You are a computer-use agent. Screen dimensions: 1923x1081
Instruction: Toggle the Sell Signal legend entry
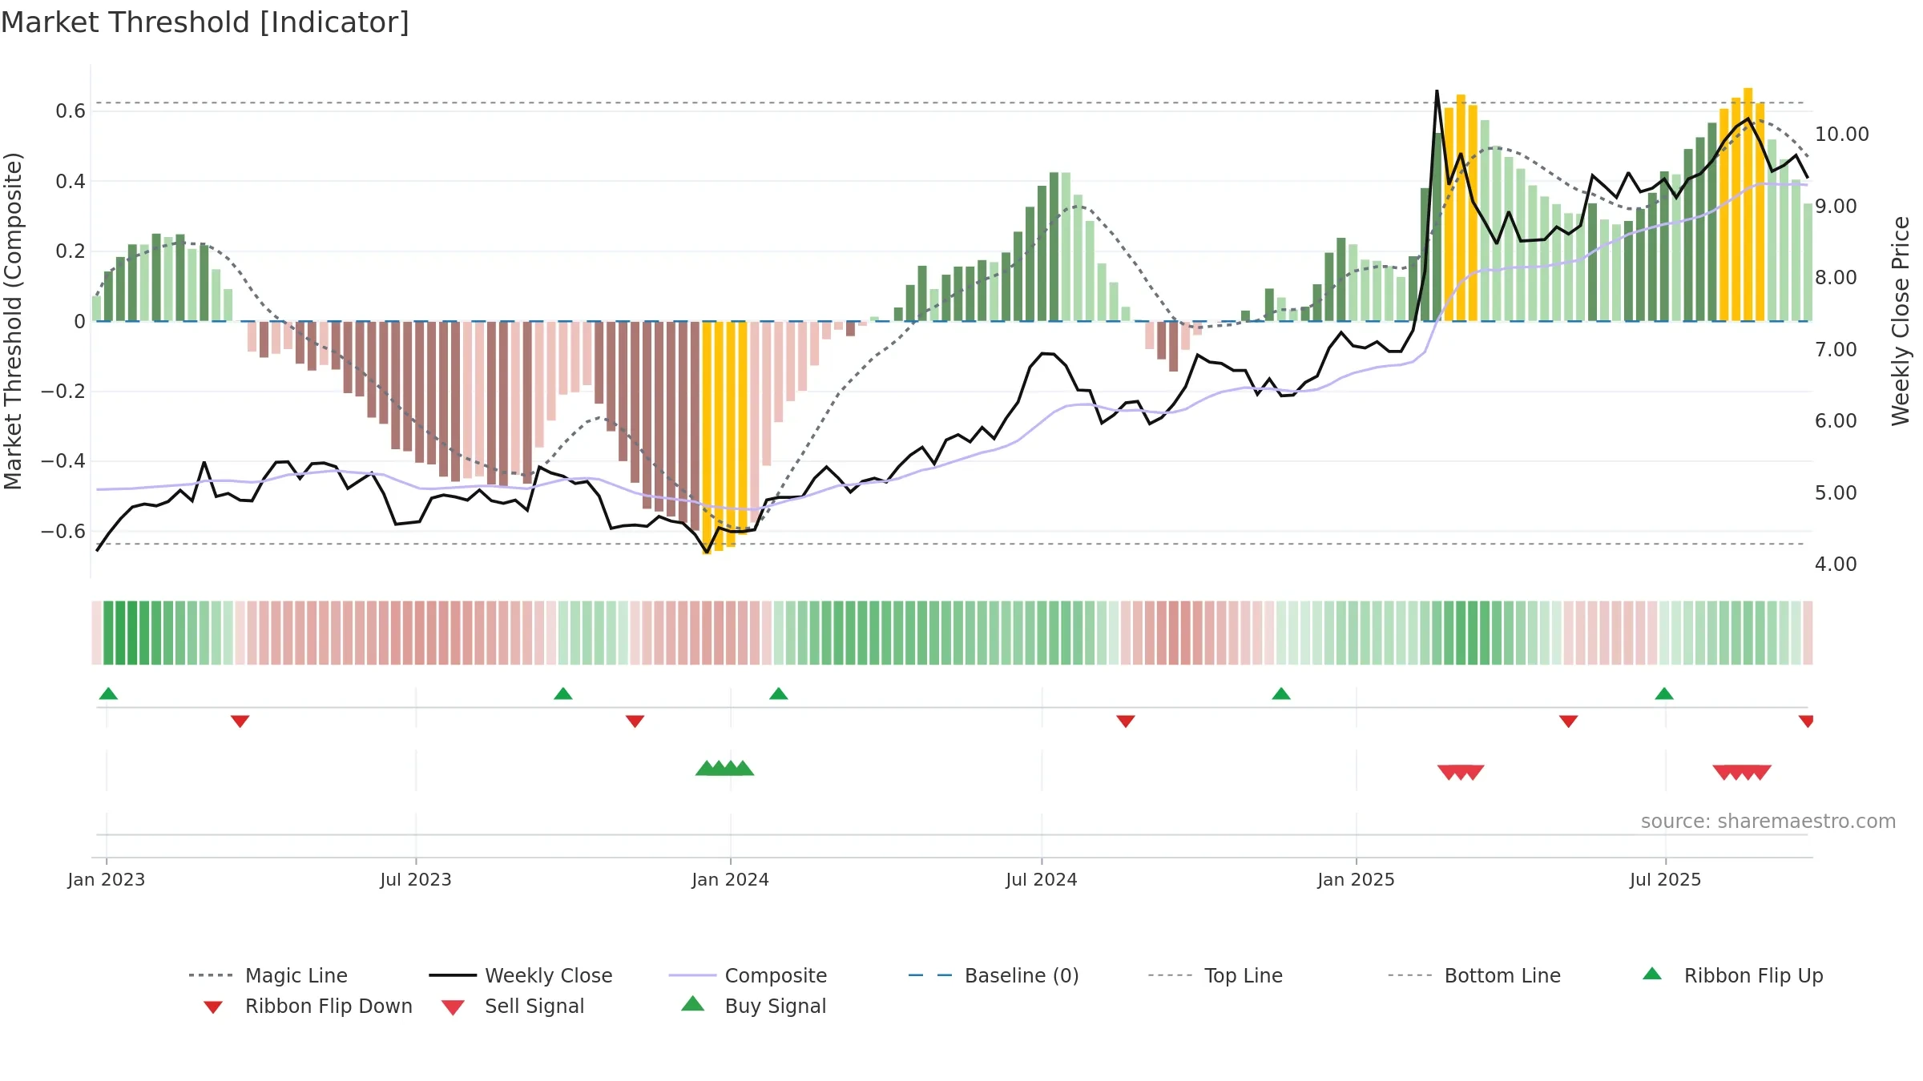coord(513,1006)
